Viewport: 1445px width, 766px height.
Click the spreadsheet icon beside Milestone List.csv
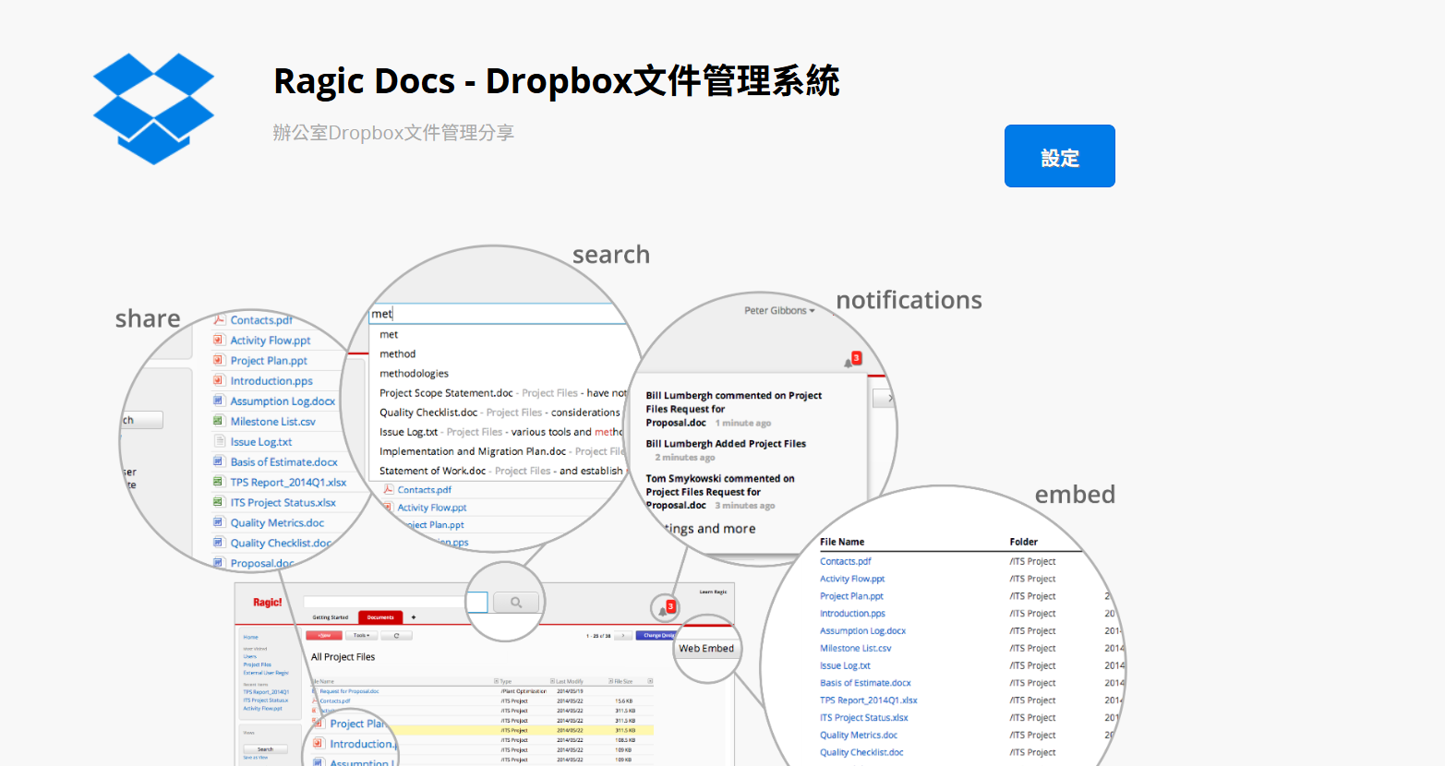(219, 422)
